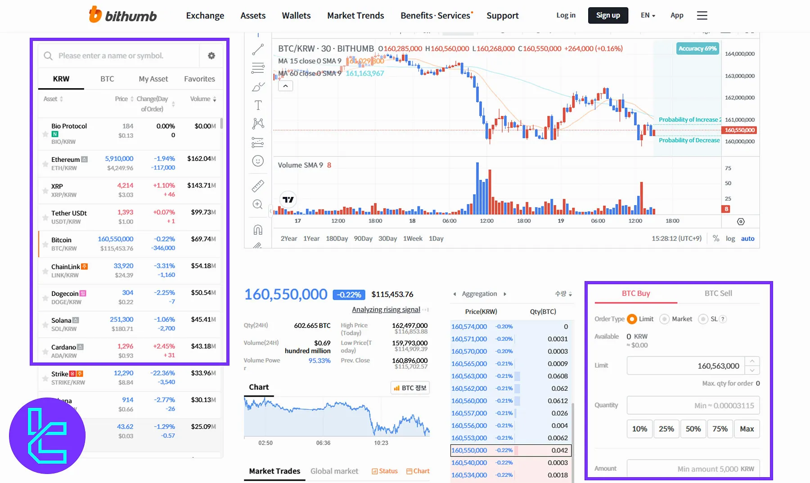Open Analyzing rising signal link
The image size is (810, 483).
click(386, 309)
